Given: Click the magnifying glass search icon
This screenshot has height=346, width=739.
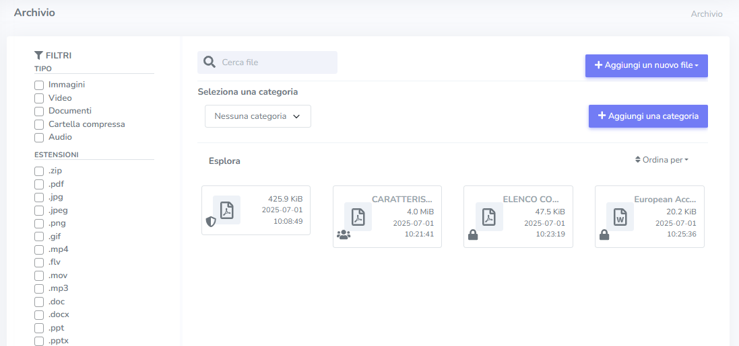Looking at the screenshot, I should (x=210, y=62).
